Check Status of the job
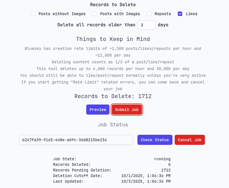This screenshot has height=188, width=229. coord(155,140)
